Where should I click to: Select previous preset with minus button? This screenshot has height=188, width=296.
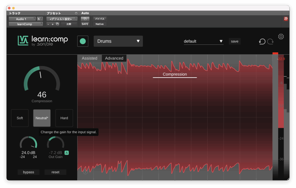[x=48, y=24]
